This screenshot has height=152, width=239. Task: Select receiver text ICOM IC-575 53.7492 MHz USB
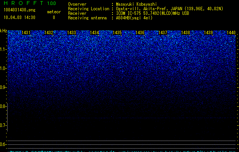152,13
